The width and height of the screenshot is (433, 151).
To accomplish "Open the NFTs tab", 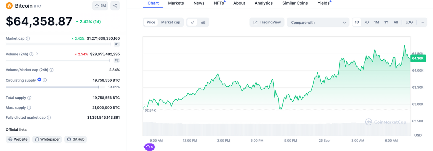I will click(219, 3).
